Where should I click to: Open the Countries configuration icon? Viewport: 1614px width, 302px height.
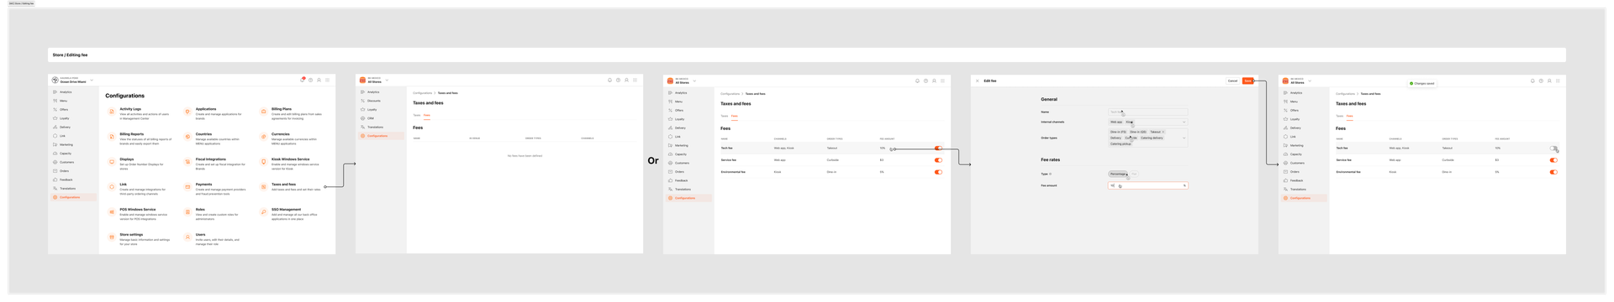pyautogui.click(x=187, y=137)
